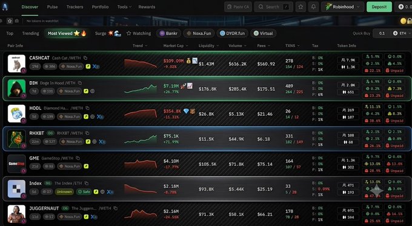
Task: Click the Safe badge on Index row
Action: pyautogui.click(x=84, y=191)
